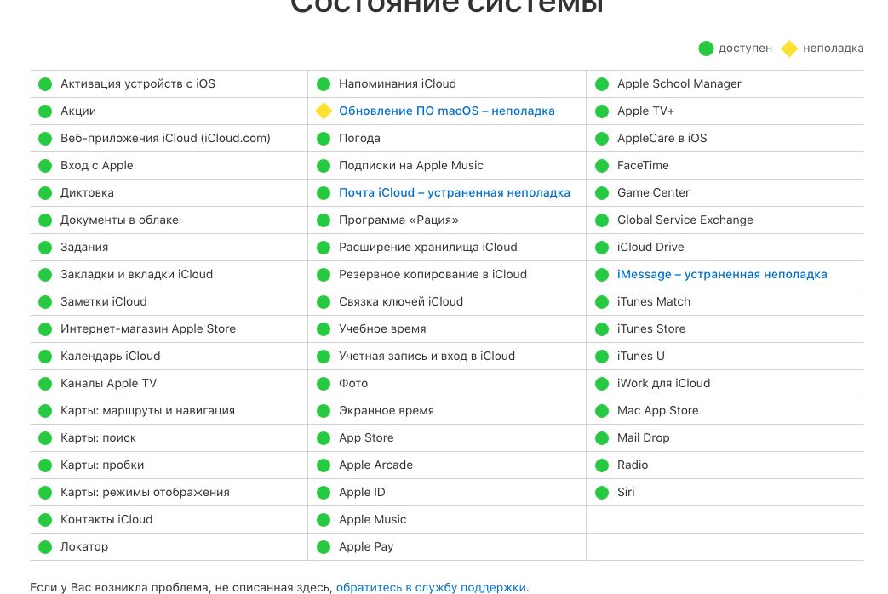
Task: Click the Закладки и вкладки iCloud text
Action: pyautogui.click(x=136, y=274)
